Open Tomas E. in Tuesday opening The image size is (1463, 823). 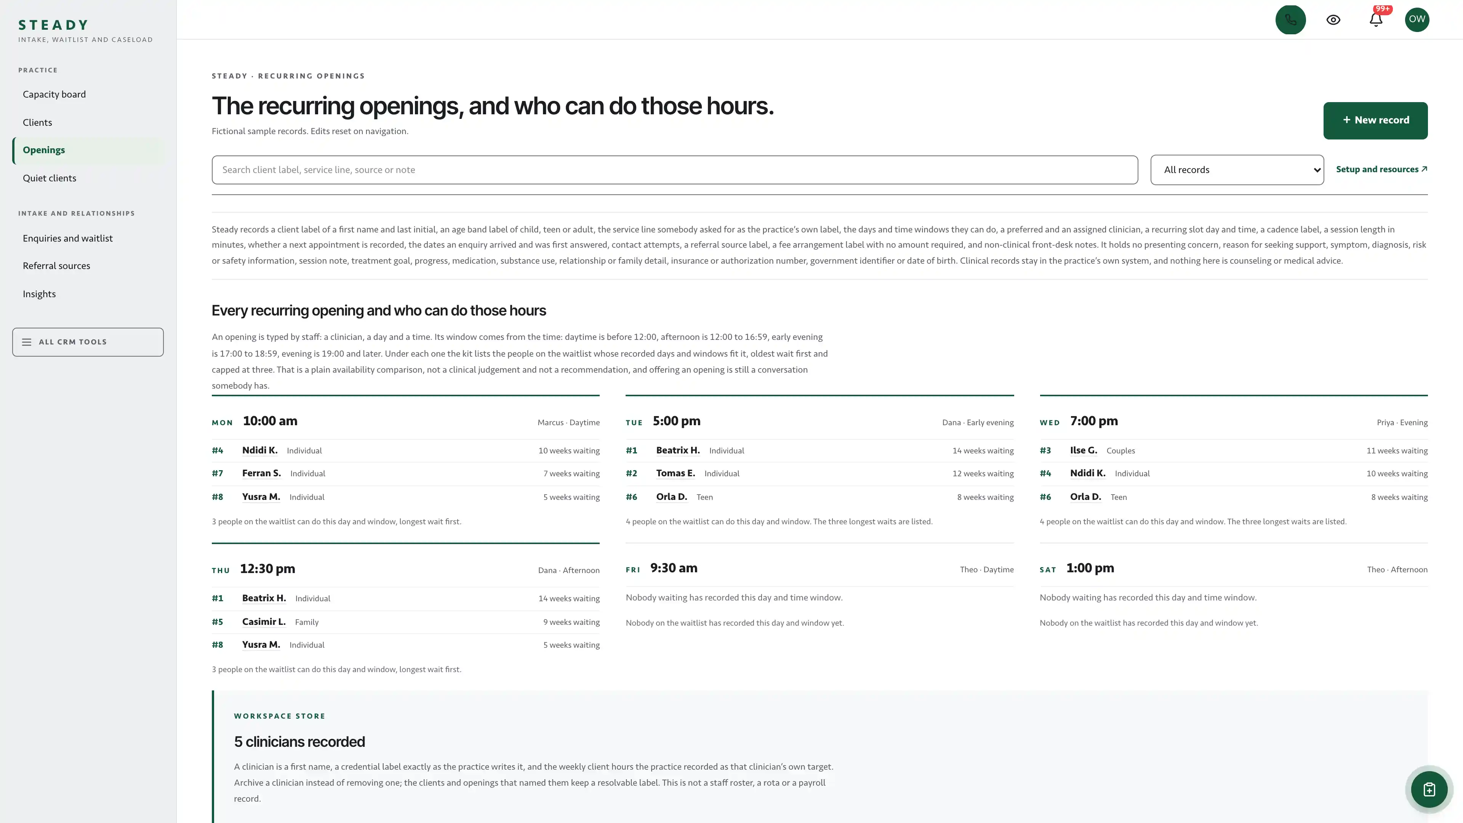click(675, 473)
